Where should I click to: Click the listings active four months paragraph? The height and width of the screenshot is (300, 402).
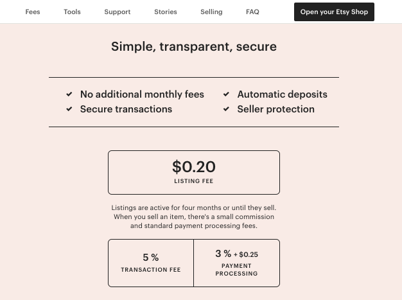point(194,216)
